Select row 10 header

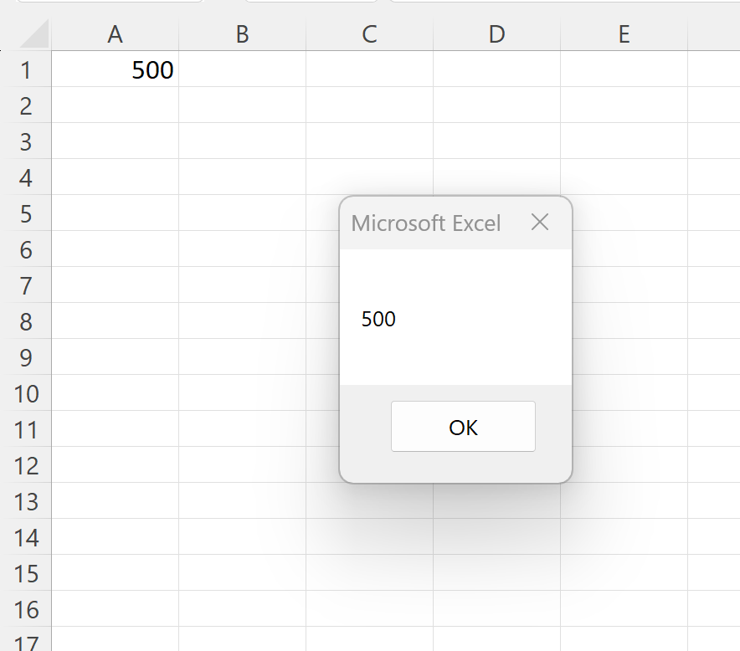(x=26, y=393)
